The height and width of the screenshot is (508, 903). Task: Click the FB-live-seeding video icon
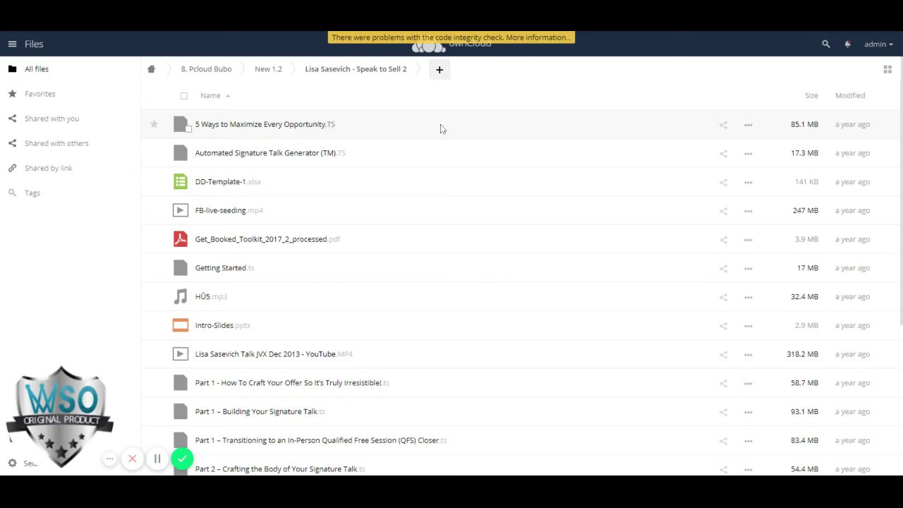(181, 210)
